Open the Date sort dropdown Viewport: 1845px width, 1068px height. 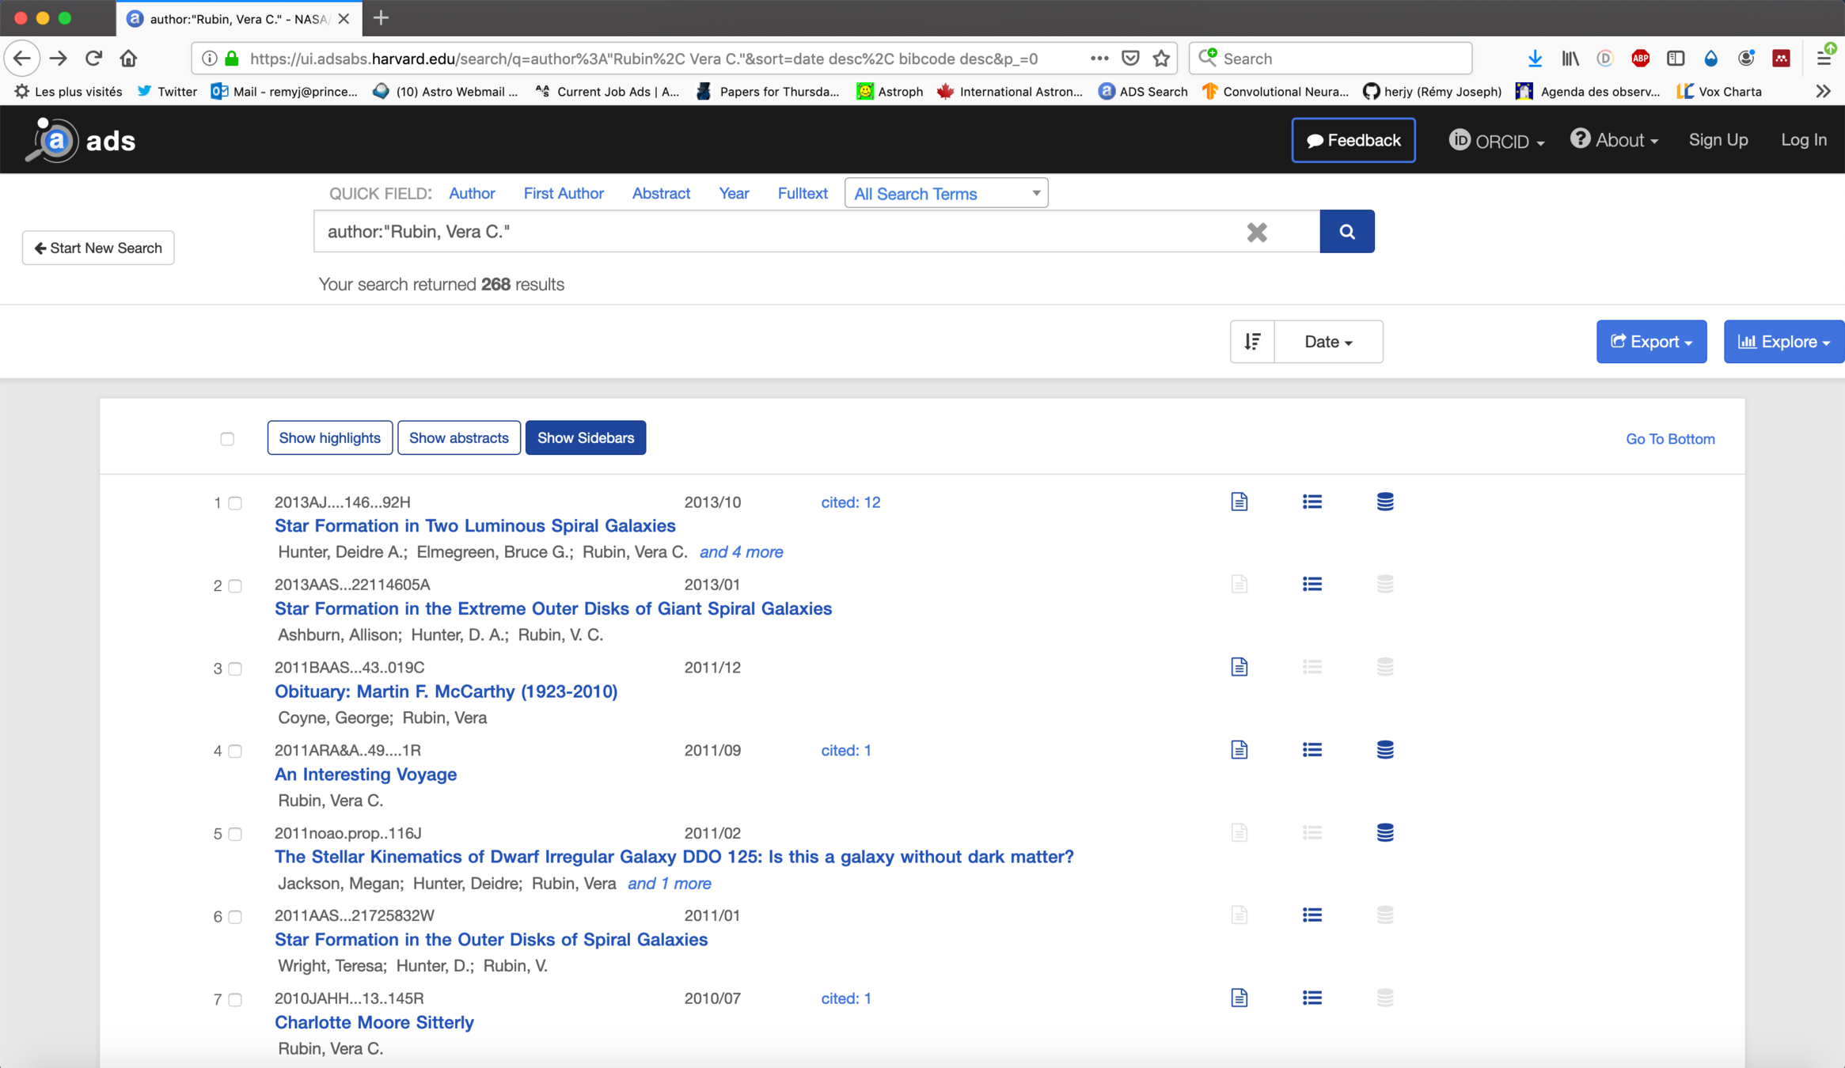(1328, 342)
